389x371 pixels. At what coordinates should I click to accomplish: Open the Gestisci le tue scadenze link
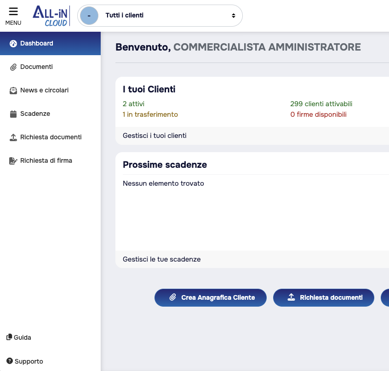tap(161, 259)
